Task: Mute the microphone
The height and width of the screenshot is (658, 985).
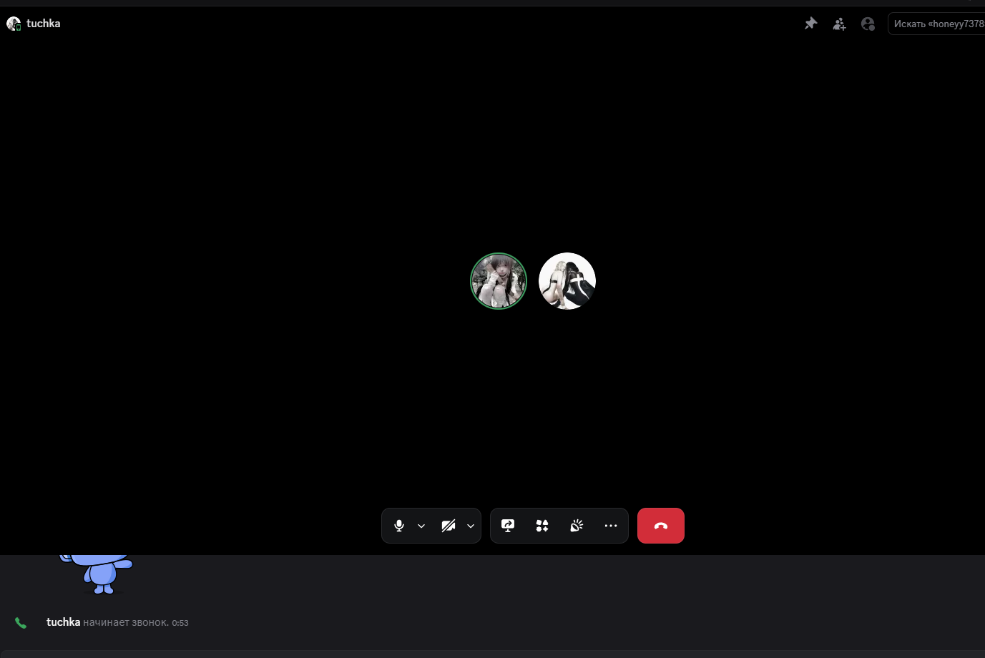Action: (x=398, y=526)
